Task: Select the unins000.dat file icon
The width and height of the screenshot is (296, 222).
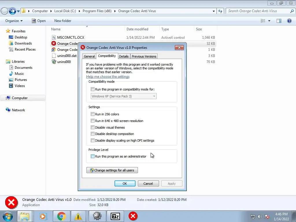Action: (54, 55)
